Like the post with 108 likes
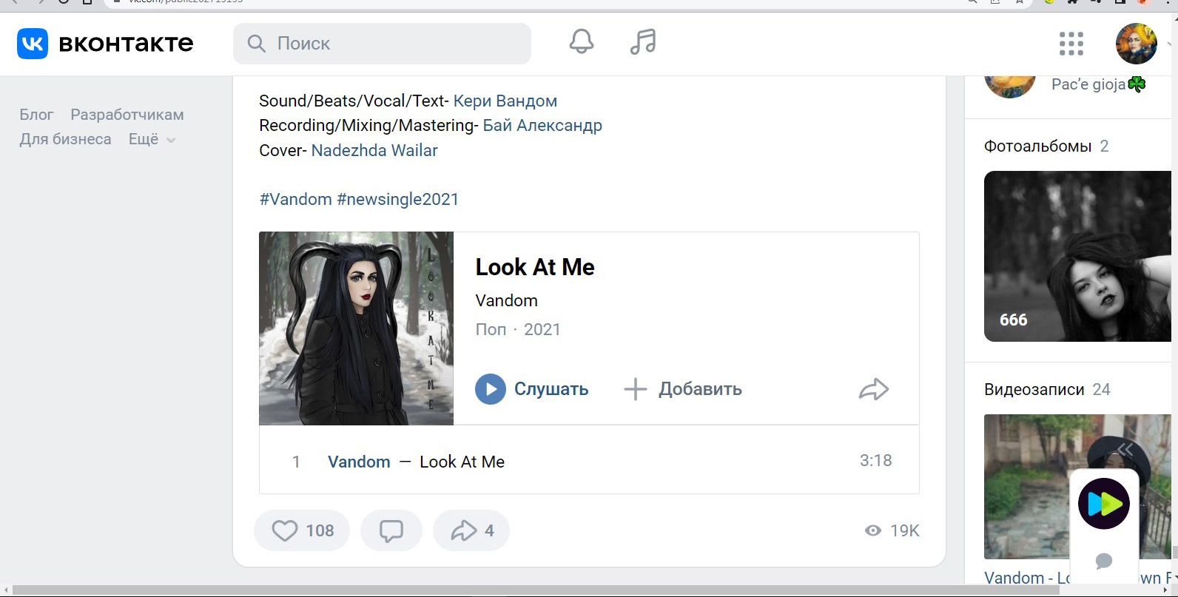 (x=302, y=530)
